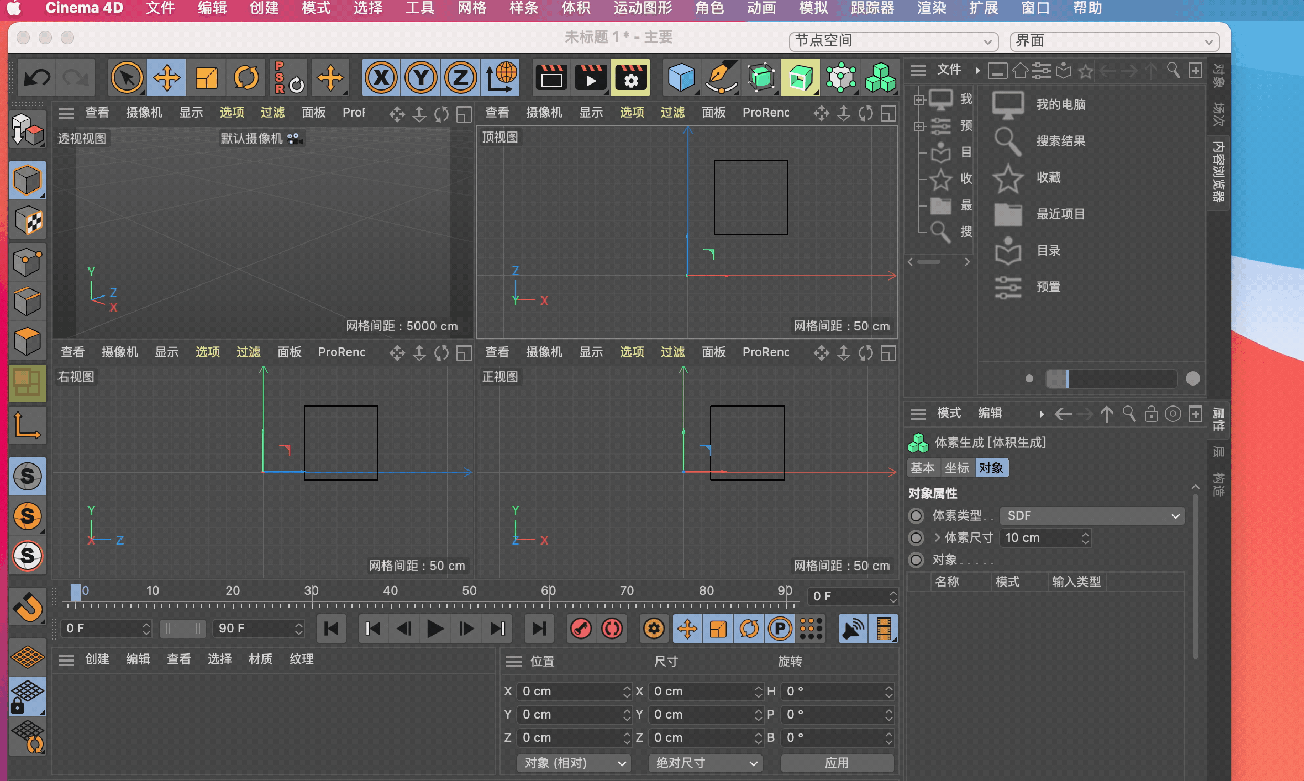The height and width of the screenshot is (781, 1304).
Task: Toggle 体素类型 animation radio dot
Action: (916, 515)
